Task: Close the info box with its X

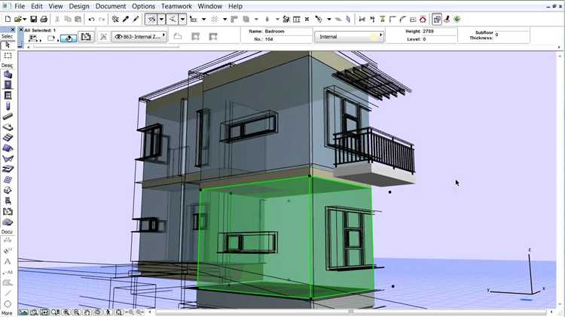Action: 21,29
